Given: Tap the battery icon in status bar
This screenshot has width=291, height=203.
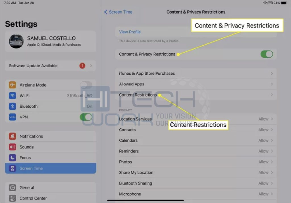Looking at the screenshot, I should tap(284, 3).
